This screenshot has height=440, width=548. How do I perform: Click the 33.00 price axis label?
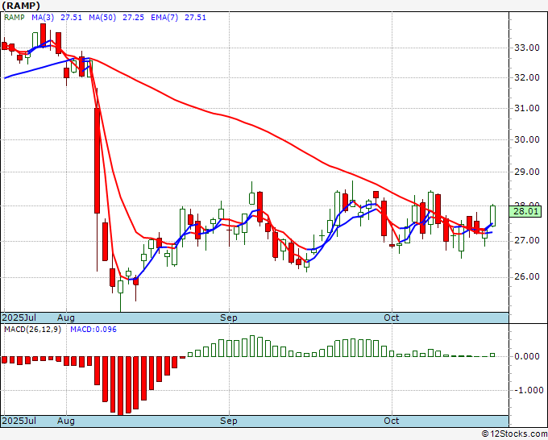pos(527,48)
